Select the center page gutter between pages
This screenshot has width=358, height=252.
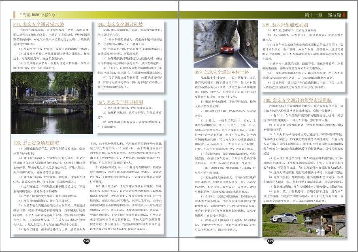pos(179,126)
